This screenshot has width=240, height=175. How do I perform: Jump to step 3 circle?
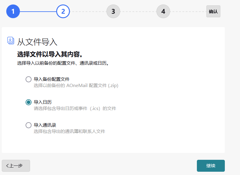(x=113, y=11)
